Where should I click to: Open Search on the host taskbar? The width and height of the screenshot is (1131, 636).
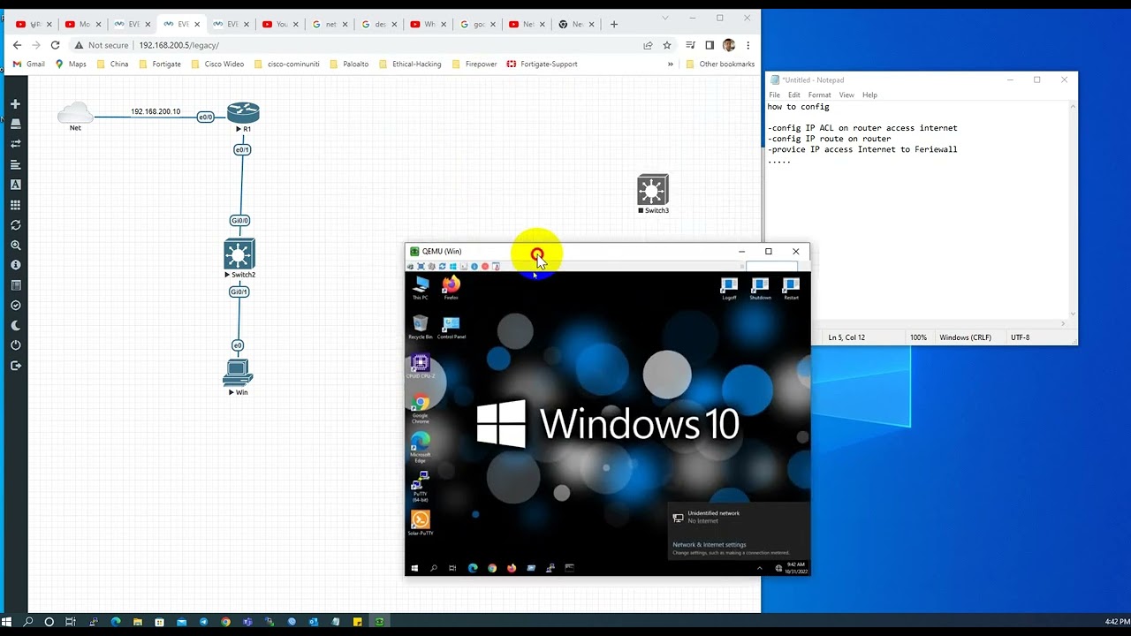[28, 622]
